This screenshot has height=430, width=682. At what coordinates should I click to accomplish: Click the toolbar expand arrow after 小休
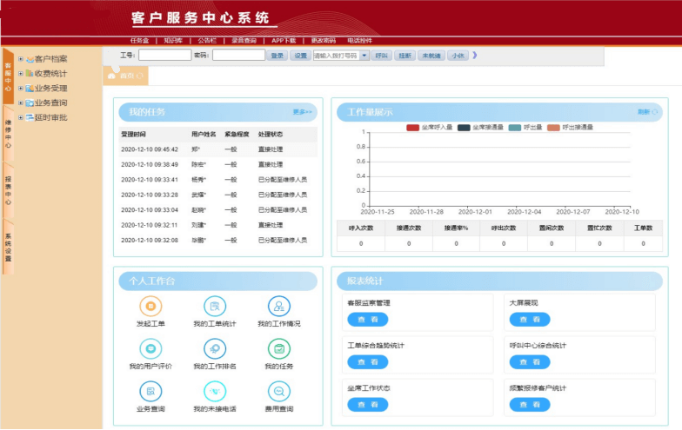[475, 56]
